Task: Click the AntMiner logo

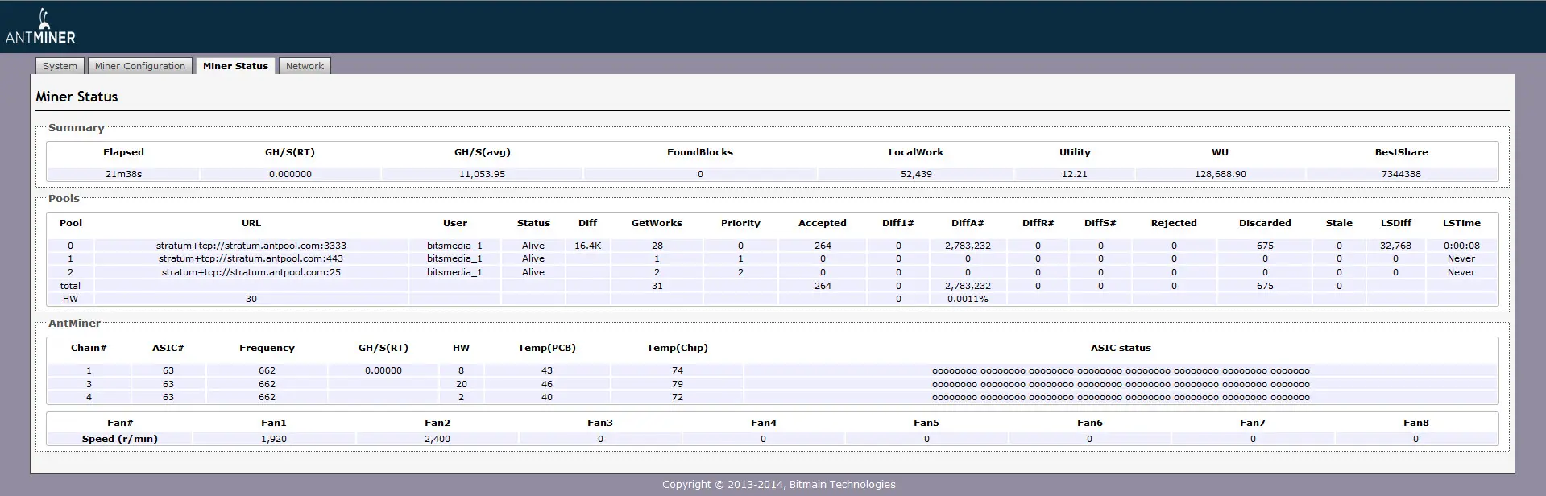Action: [x=40, y=26]
